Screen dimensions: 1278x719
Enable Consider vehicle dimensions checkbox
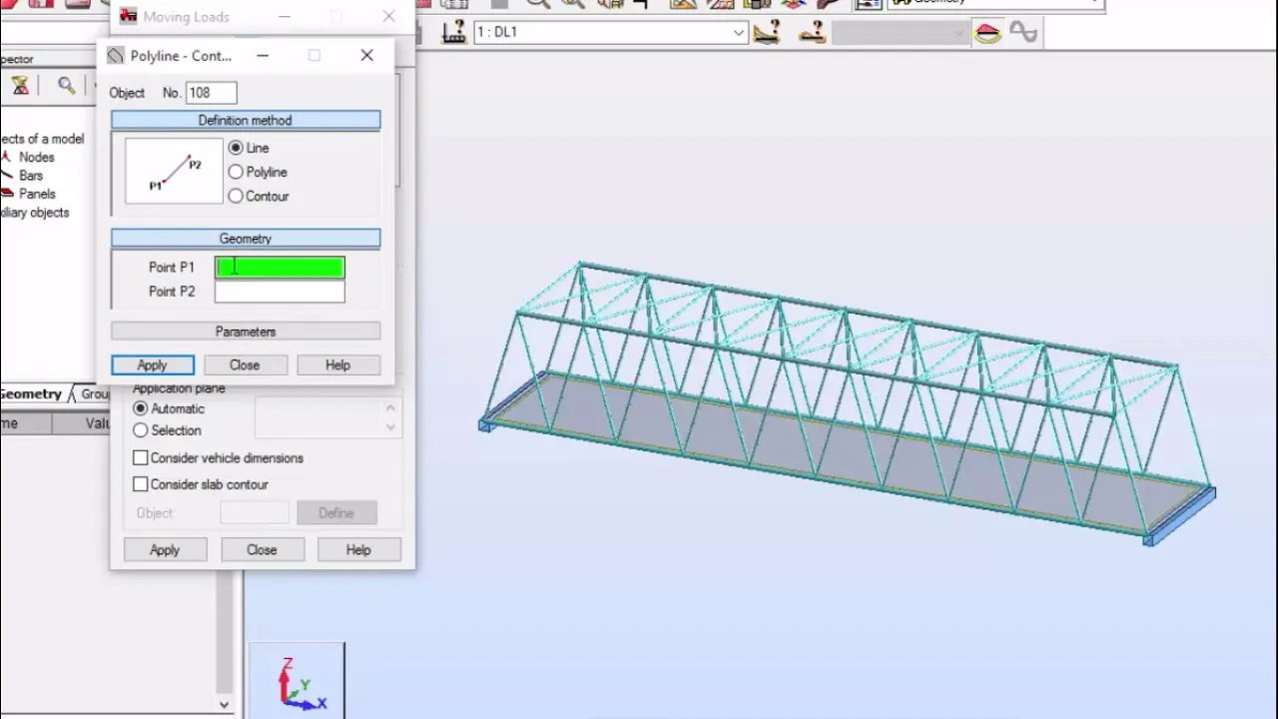tap(141, 458)
